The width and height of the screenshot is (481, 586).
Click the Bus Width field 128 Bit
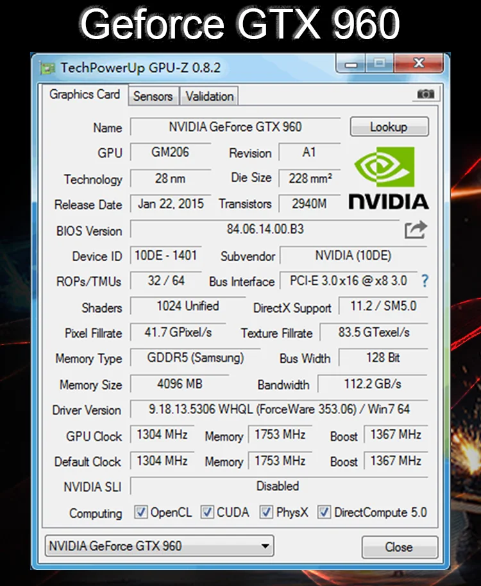click(383, 358)
